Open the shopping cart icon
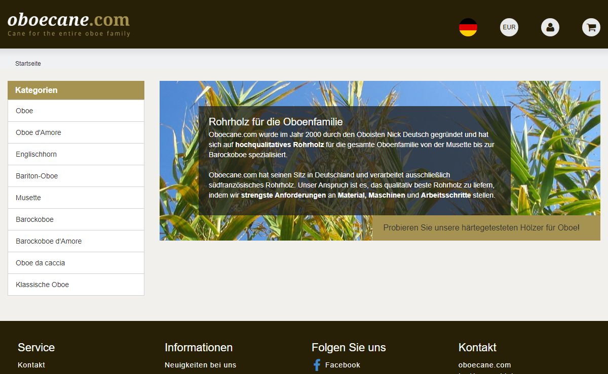 click(591, 27)
